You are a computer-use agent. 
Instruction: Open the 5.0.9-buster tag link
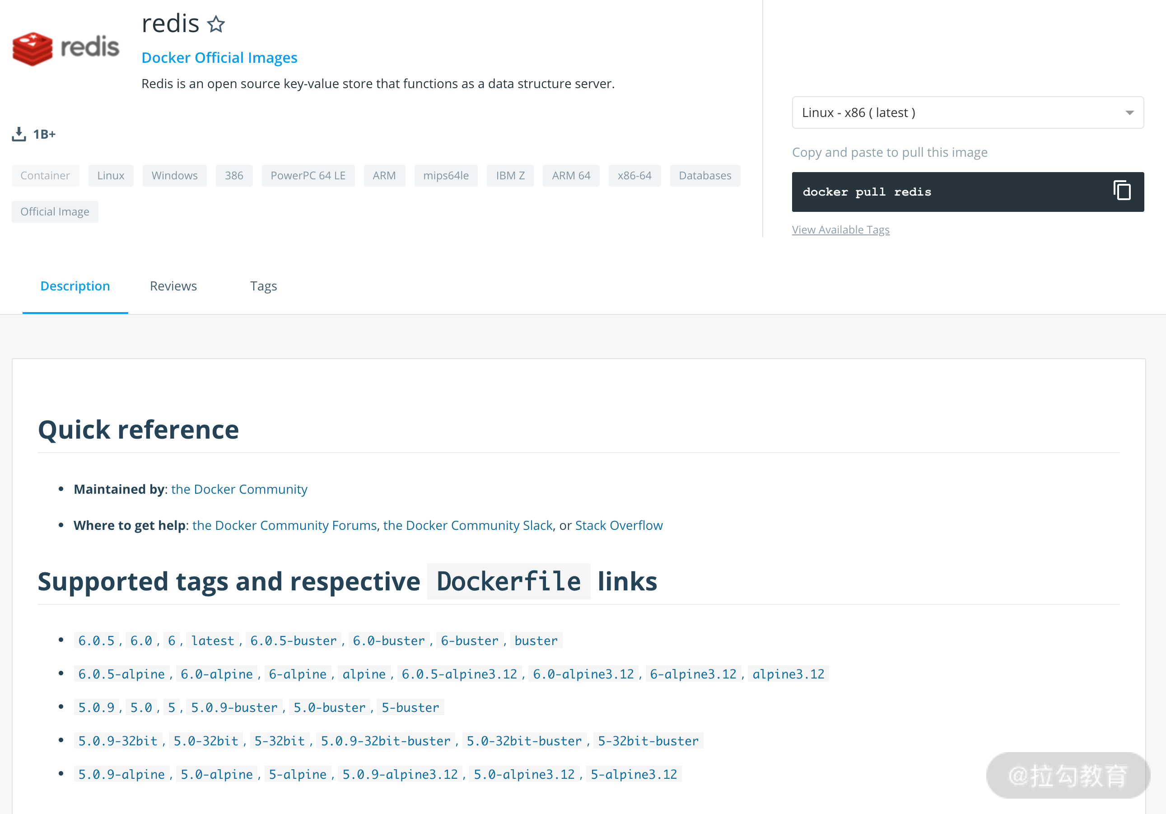(x=234, y=707)
